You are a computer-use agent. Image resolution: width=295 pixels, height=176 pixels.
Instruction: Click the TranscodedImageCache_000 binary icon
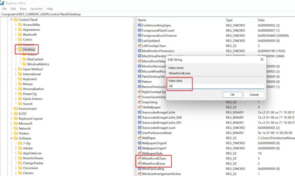tap(139, 117)
